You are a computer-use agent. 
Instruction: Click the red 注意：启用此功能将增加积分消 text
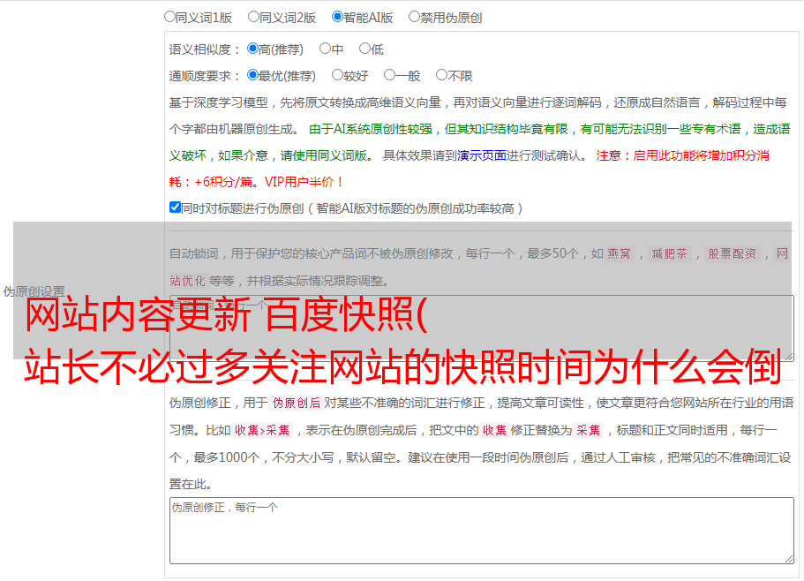point(682,155)
